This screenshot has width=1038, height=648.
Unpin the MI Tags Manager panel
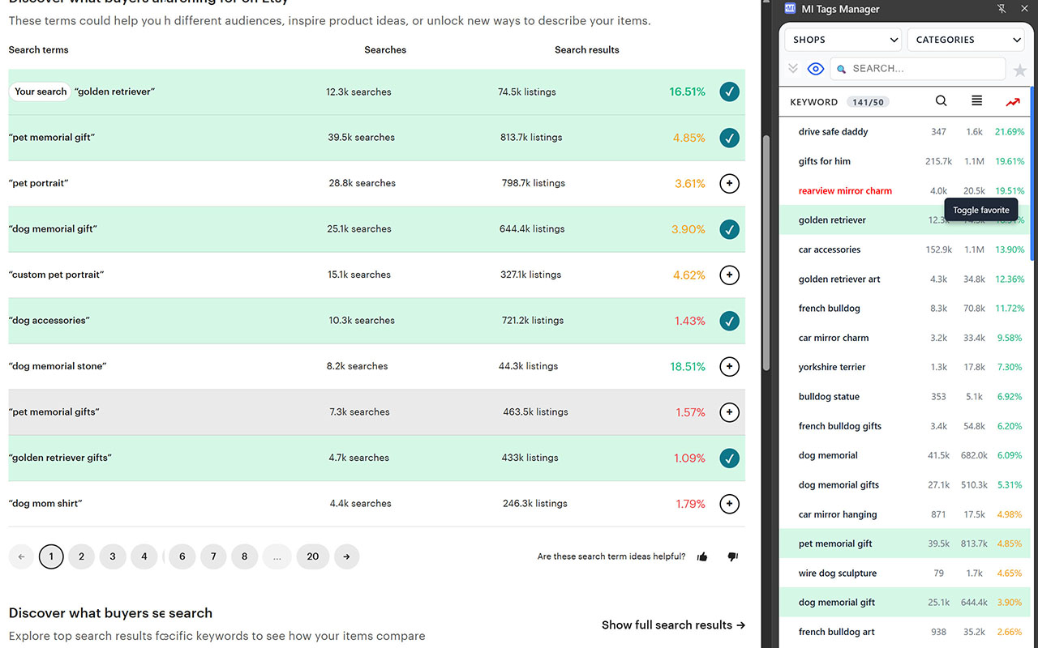(1001, 9)
